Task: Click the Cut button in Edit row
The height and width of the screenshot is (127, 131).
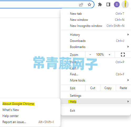Action: pyautogui.click(x=93, y=88)
